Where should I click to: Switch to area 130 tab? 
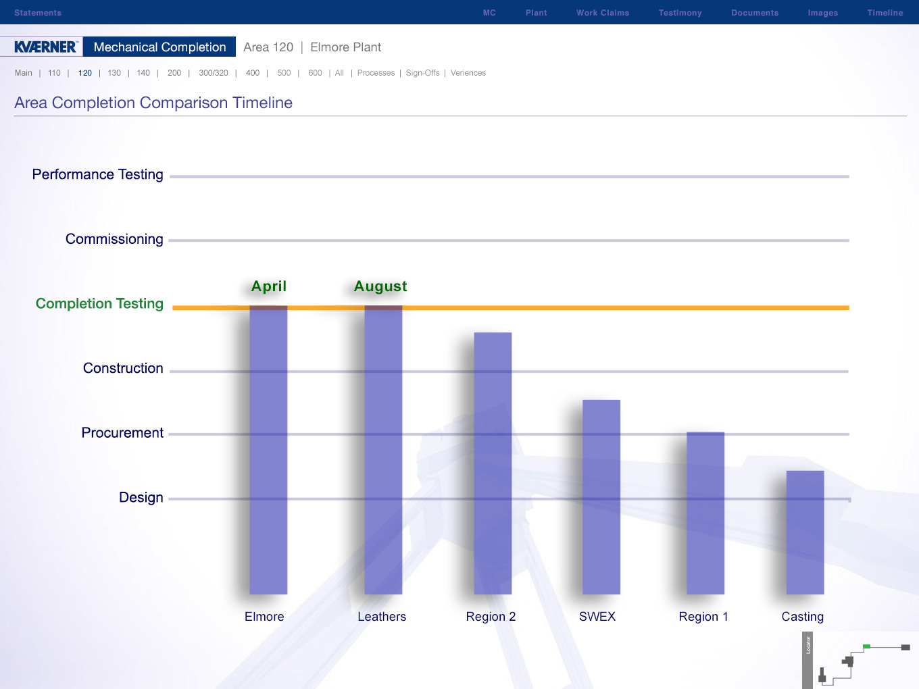(114, 73)
